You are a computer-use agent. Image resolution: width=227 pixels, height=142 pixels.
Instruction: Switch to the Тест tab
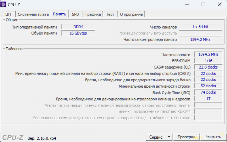click(110, 14)
